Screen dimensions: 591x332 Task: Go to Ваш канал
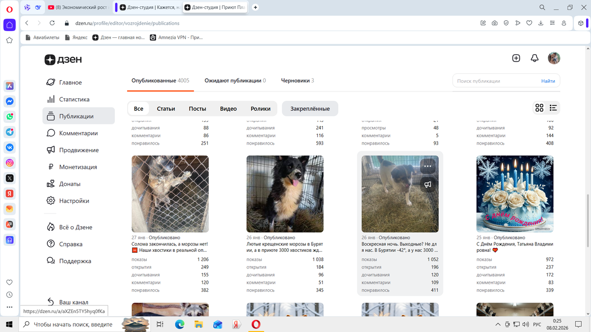point(73,302)
